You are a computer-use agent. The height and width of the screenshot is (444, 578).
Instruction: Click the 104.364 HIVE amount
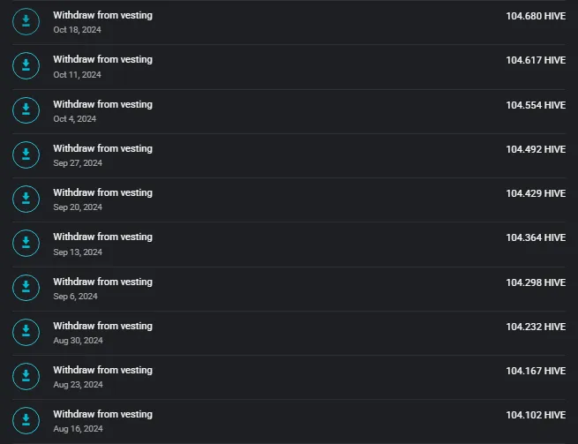click(536, 237)
